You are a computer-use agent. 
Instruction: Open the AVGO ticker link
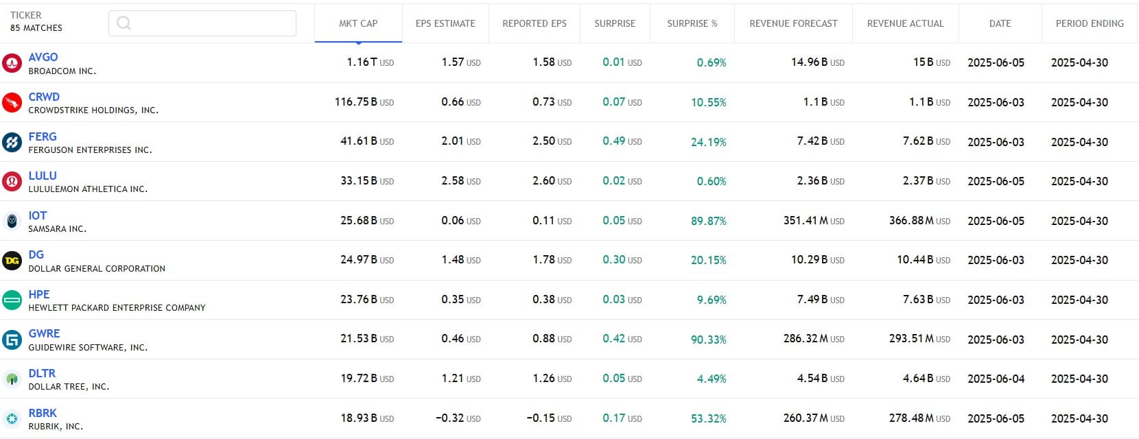(x=43, y=57)
